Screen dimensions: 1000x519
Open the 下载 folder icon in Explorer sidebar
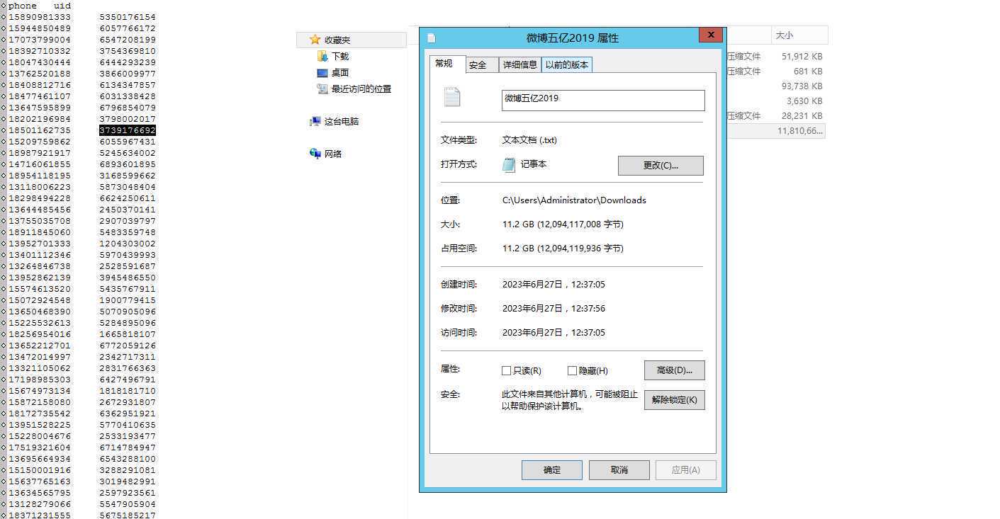(x=322, y=56)
